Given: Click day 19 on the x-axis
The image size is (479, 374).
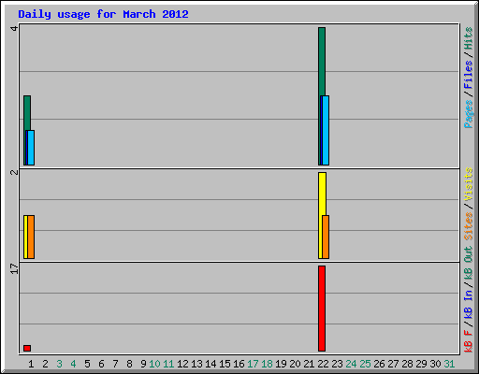Looking at the screenshot, I should pos(281,364).
